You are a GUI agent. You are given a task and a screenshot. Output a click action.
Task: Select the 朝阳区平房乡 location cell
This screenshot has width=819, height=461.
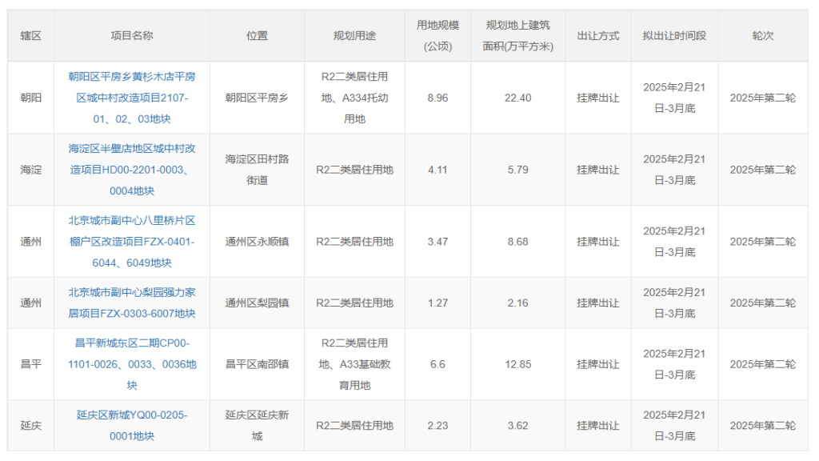[257, 98]
